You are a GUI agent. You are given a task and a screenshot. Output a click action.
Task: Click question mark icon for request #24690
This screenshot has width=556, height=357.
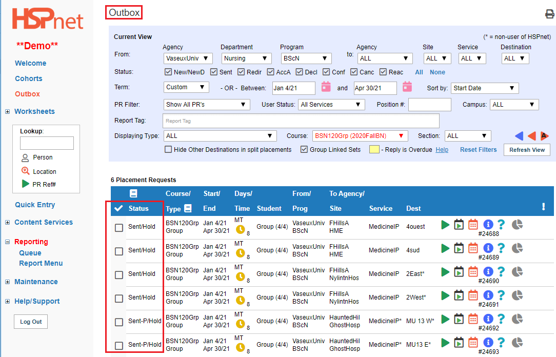(501, 272)
